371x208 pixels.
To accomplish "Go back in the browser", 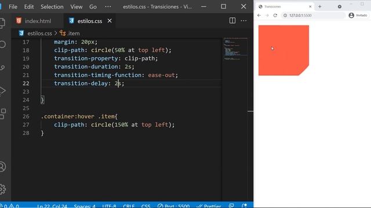I will click(x=259, y=16).
